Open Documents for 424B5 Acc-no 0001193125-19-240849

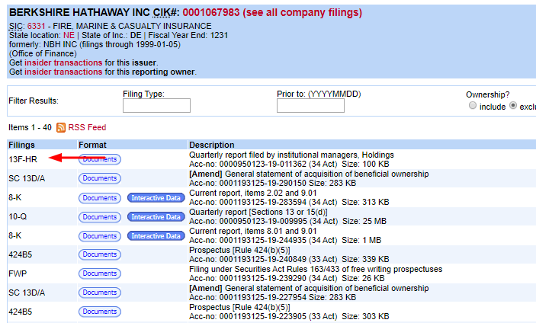(99, 254)
